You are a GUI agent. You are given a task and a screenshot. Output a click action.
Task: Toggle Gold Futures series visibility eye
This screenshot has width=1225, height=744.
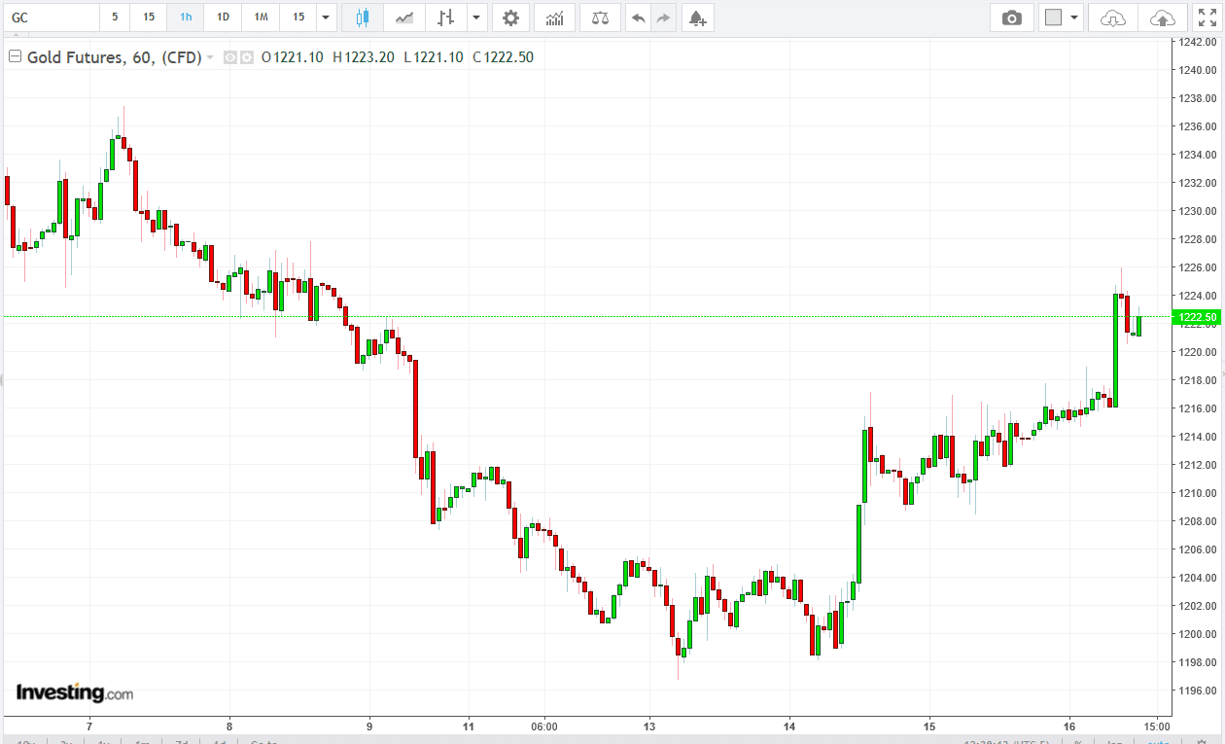coord(230,57)
